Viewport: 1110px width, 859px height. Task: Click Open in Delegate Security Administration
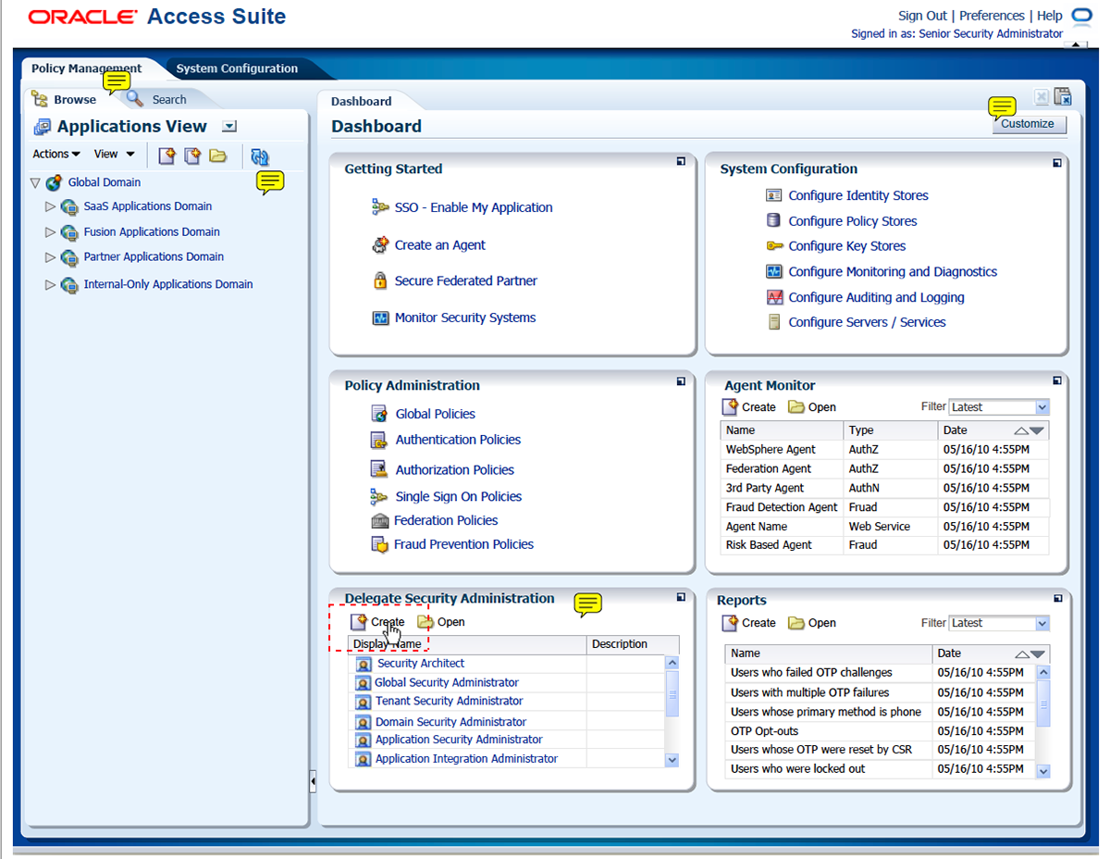point(441,622)
